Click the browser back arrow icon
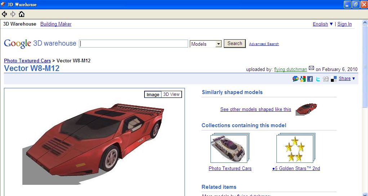 [4, 14]
